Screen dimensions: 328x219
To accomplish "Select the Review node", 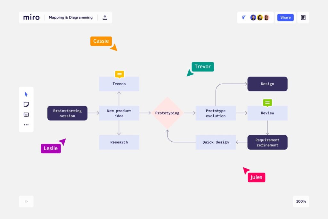I will click(x=267, y=113).
